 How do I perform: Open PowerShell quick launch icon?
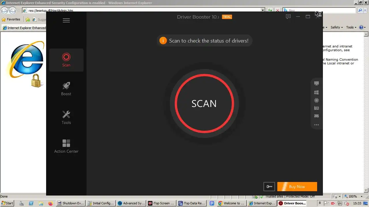pyautogui.click(x=31, y=203)
